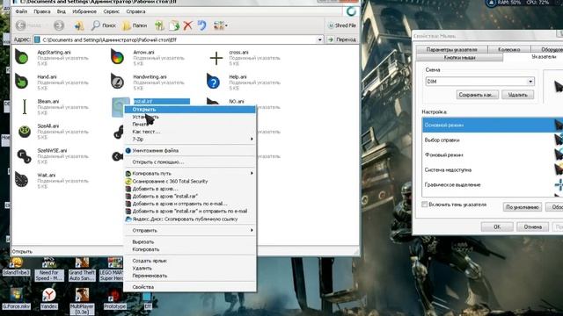The height and width of the screenshot is (316, 563).
Task: Expand the Отправить submenu
Action: point(190,230)
